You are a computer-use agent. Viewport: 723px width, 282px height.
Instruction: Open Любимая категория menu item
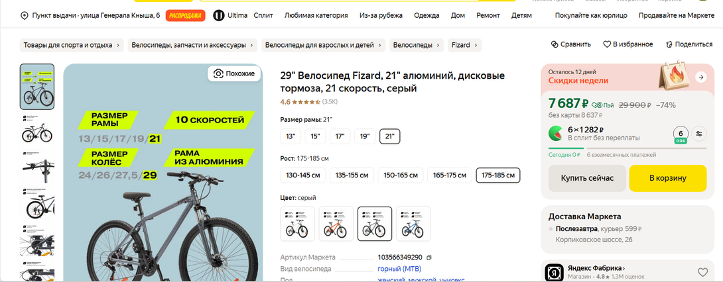click(x=316, y=15)
